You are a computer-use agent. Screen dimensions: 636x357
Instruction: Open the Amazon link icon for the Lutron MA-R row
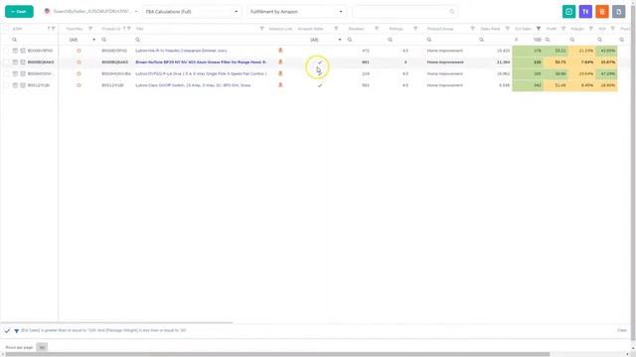pyautogui.click(x=280, y=51)
